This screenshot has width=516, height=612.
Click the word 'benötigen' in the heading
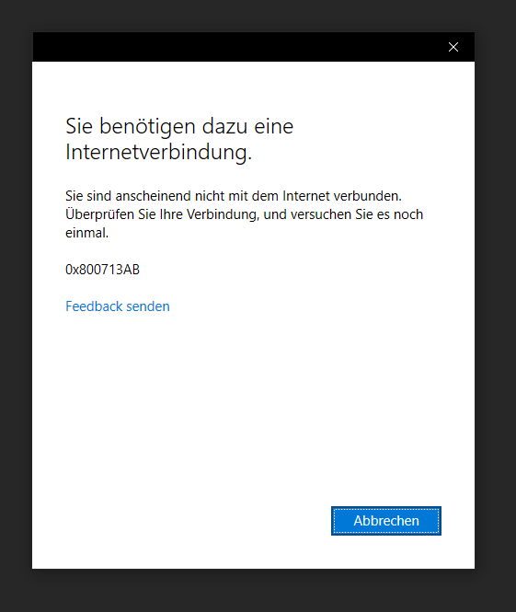point(147,127)
